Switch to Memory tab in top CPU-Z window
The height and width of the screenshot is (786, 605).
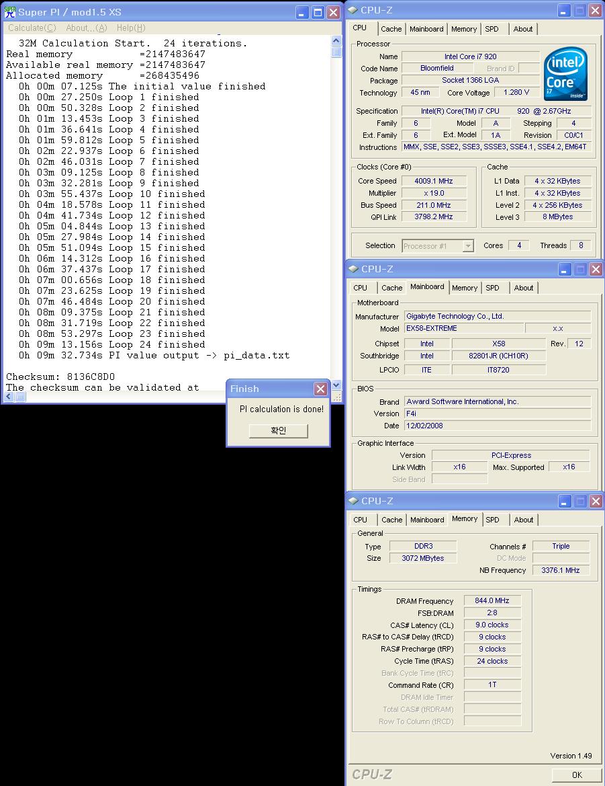pyautogui.click(x=464, y=29)
